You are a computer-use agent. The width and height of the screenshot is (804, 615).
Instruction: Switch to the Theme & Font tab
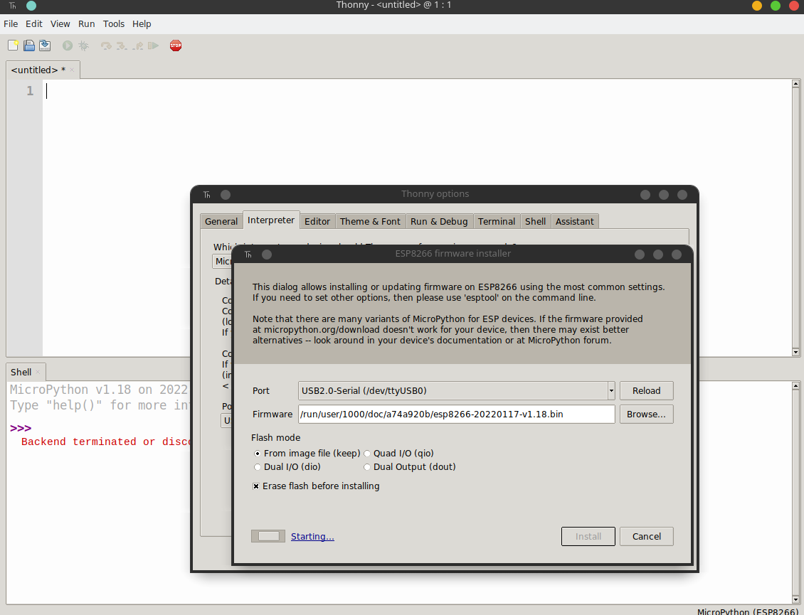click(370, 221)
